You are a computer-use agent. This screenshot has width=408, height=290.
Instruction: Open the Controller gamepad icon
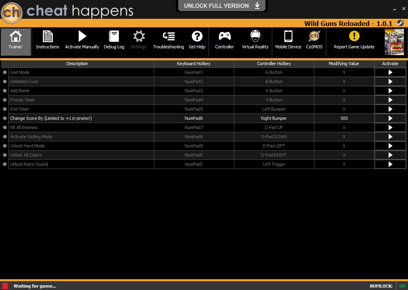[x=225, y=36]
